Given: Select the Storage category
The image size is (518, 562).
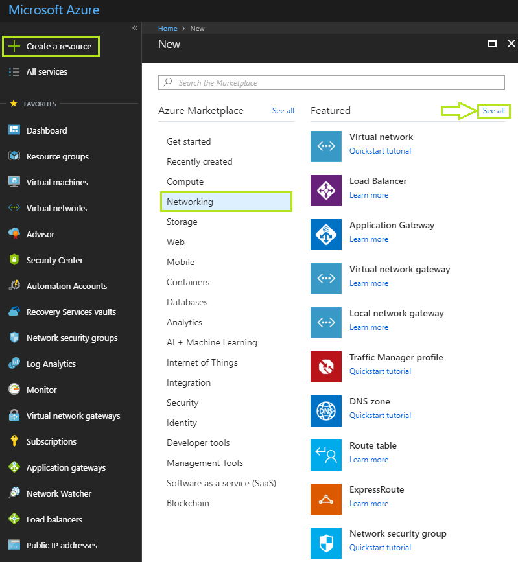Looking at the screenshot, I should (x=182, y=222).
